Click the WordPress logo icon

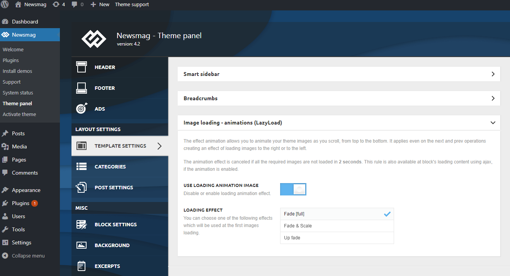pyautogui.click(x=5, y=5)
